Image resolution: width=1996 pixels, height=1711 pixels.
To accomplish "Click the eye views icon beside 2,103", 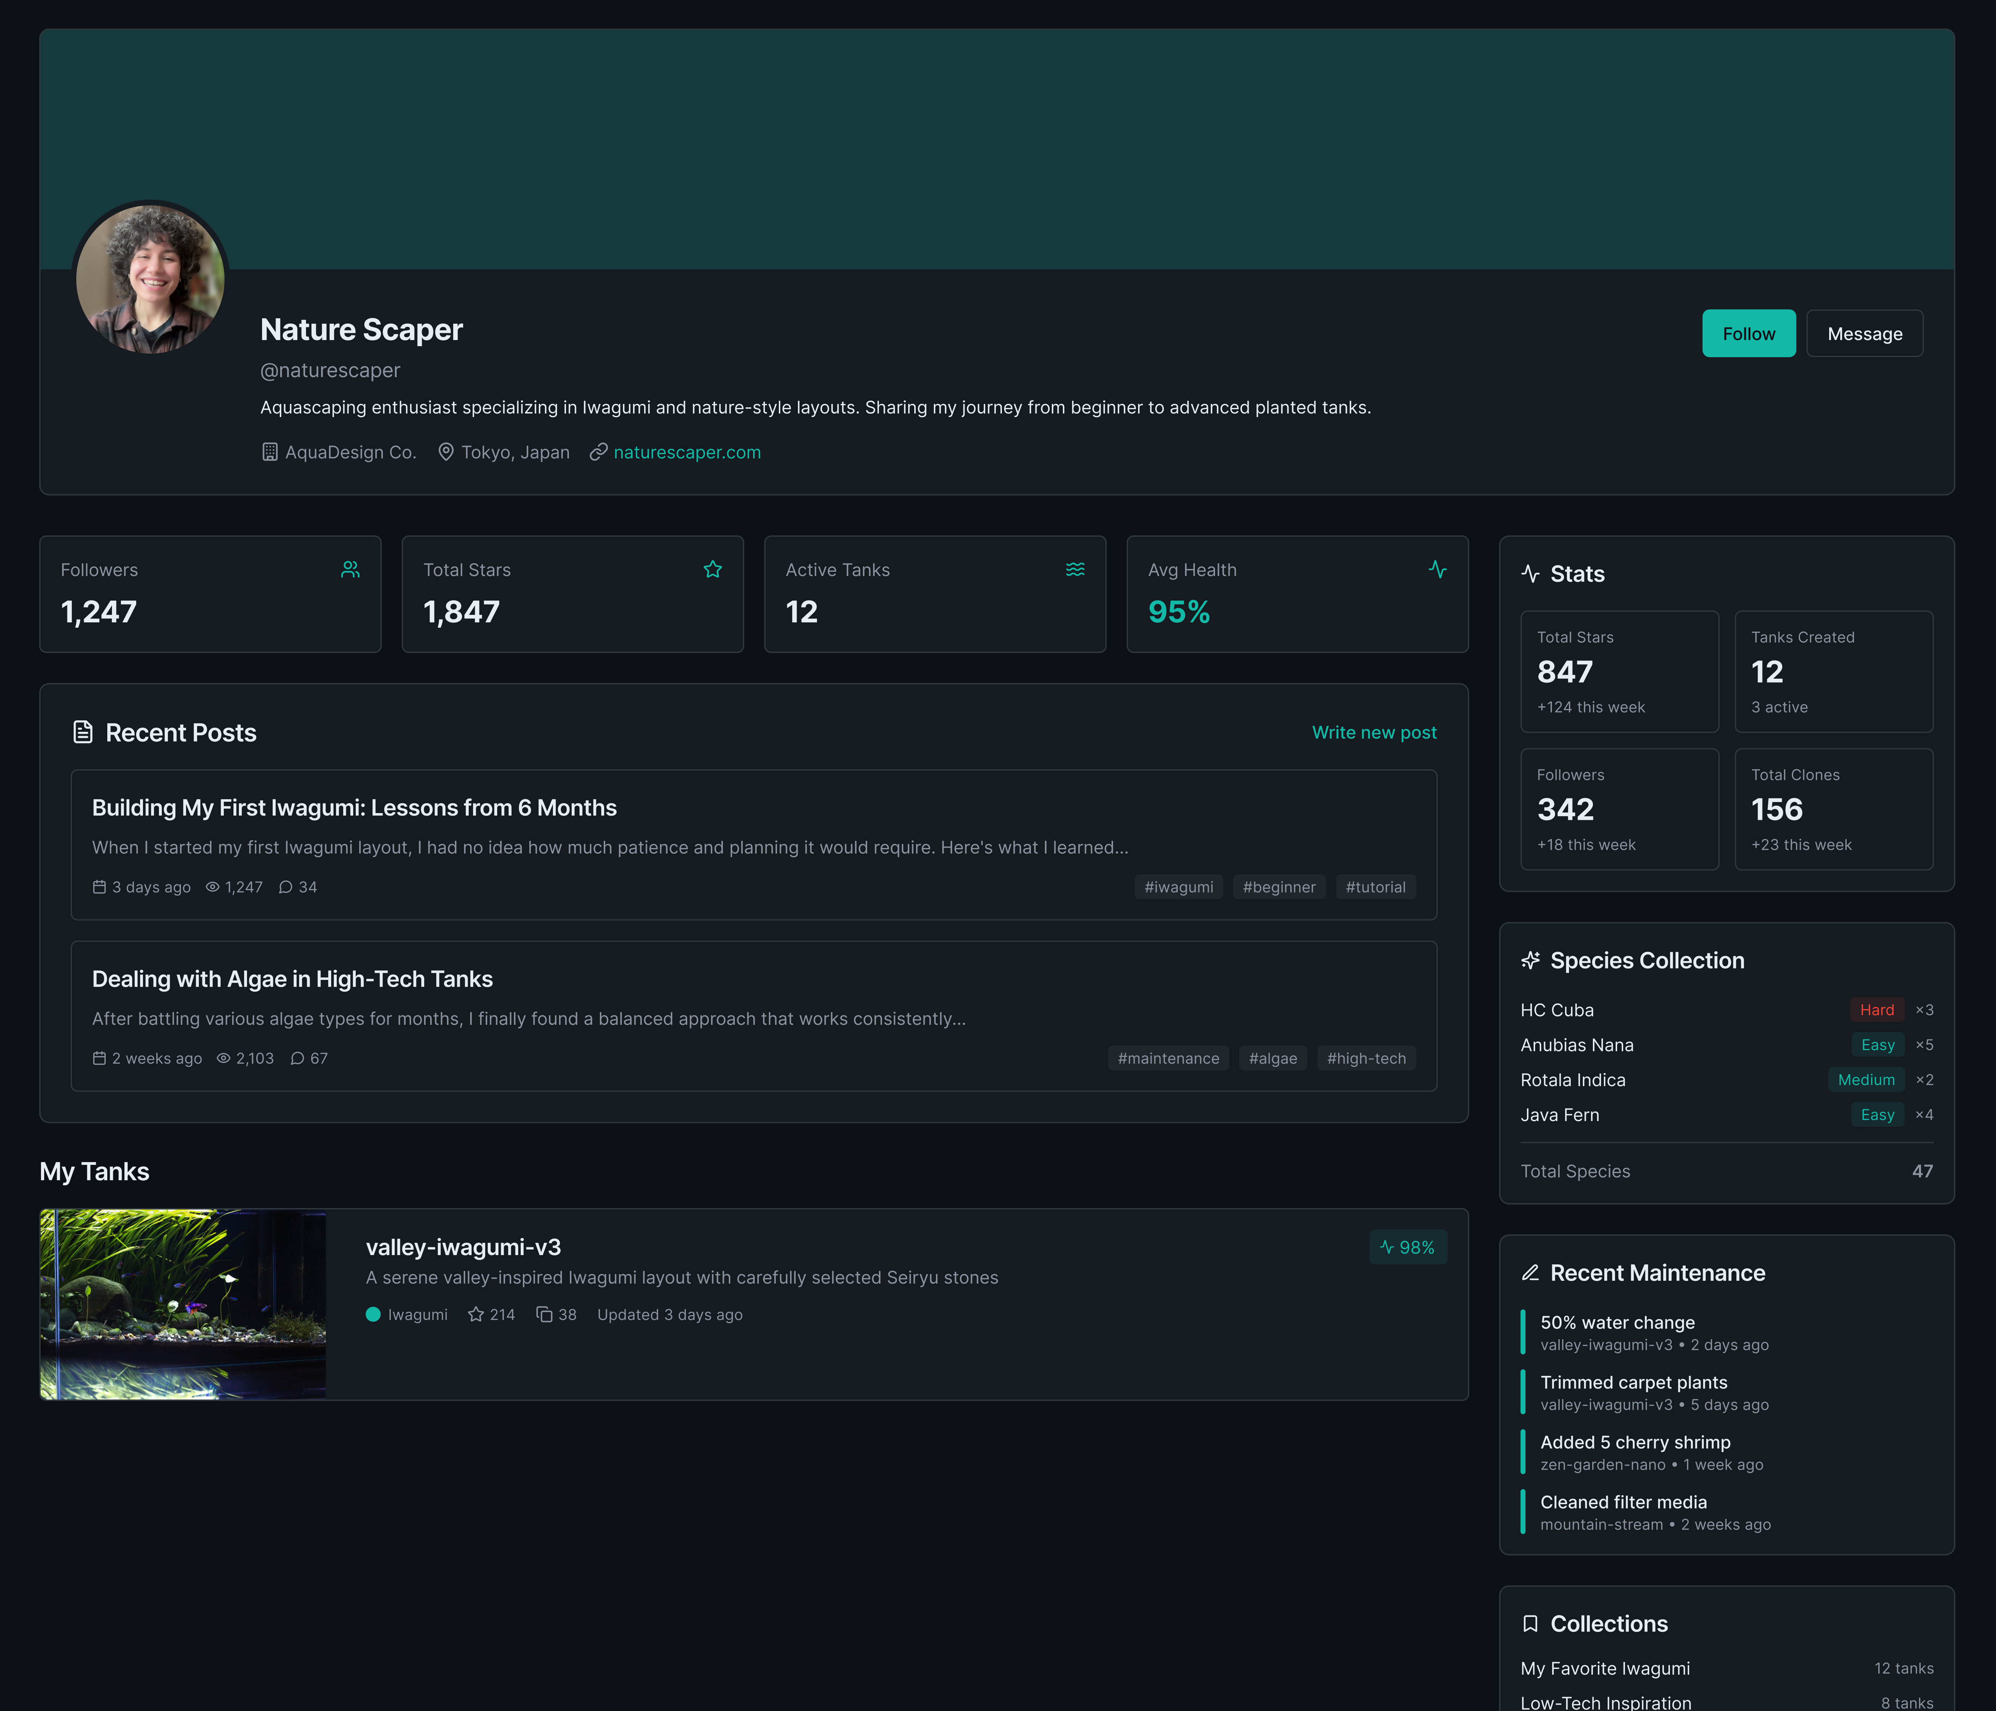I will click(x=223, y=1058).
